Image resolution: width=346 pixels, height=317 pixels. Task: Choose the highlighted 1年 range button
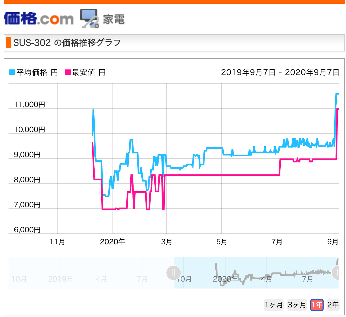point(317,304)
